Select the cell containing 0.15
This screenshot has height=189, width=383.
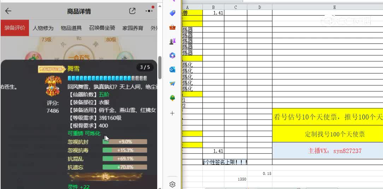click(x=259, y=173)
